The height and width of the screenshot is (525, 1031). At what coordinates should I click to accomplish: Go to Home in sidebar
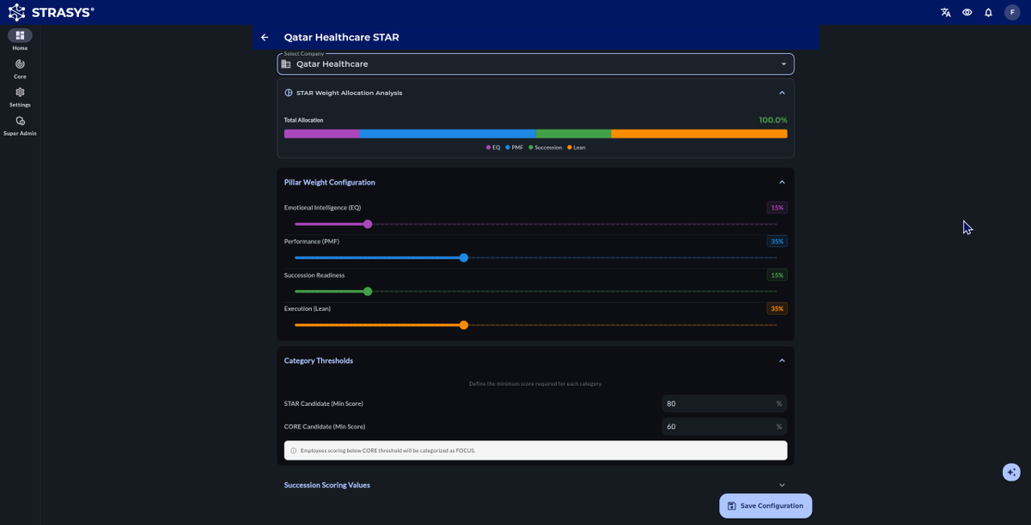pyautogui.click(x=20, y=39)
